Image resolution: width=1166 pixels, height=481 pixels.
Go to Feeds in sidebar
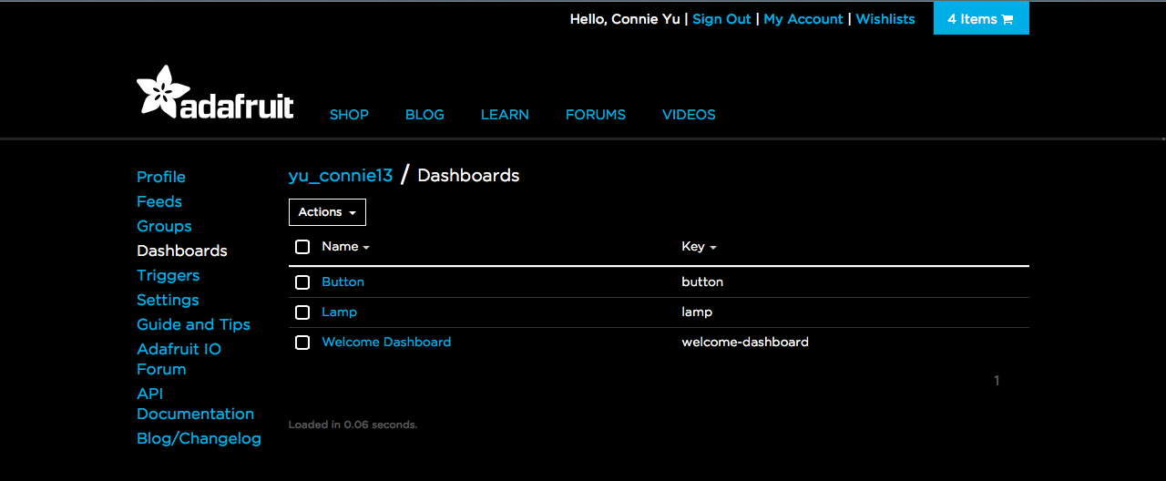pyautogui.click(x=159, y=201)
